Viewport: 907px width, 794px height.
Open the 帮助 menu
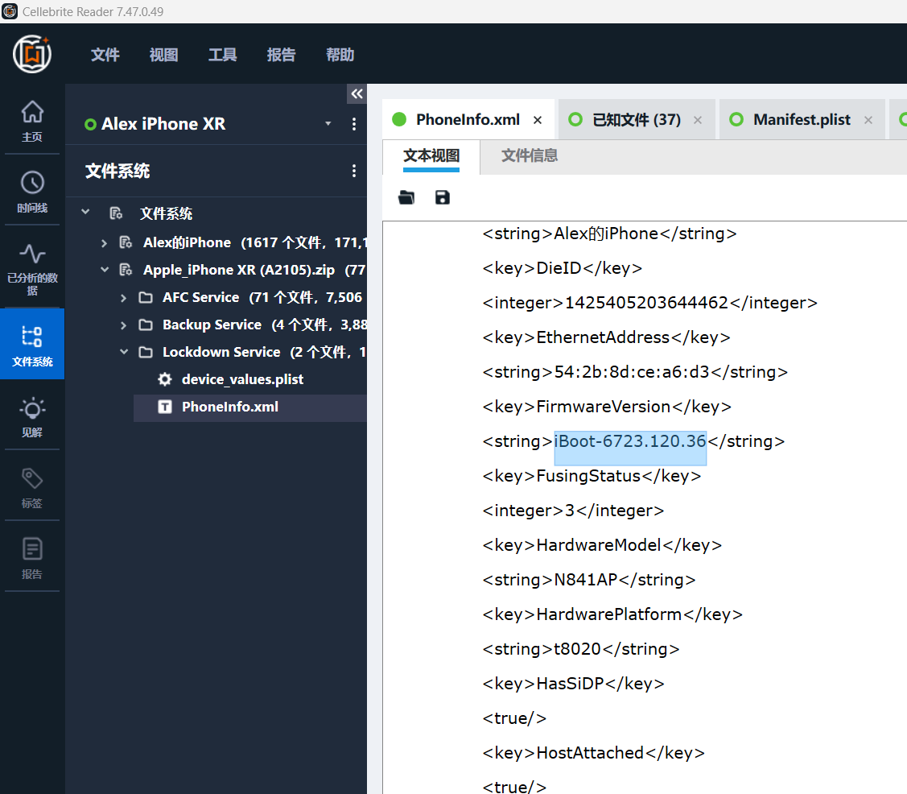pyautogui.click(x=340, y=55)
